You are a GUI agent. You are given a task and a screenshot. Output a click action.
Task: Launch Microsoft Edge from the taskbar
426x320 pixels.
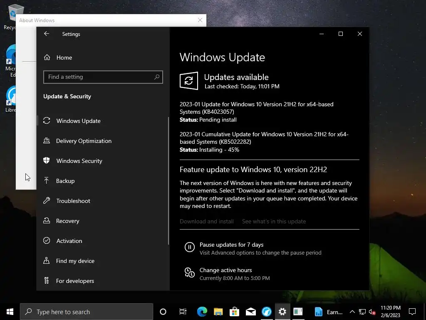click(202, 312)
